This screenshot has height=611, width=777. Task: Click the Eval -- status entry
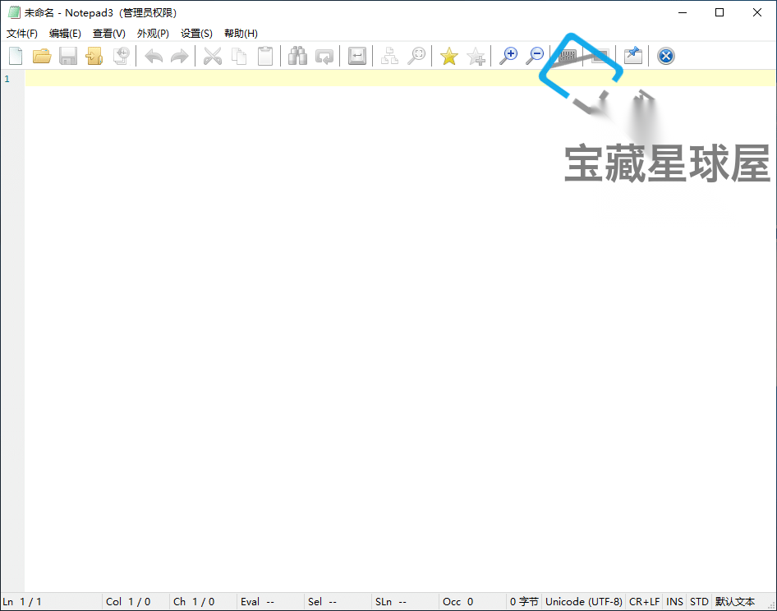pyautogui.click(x=257, y=602)
